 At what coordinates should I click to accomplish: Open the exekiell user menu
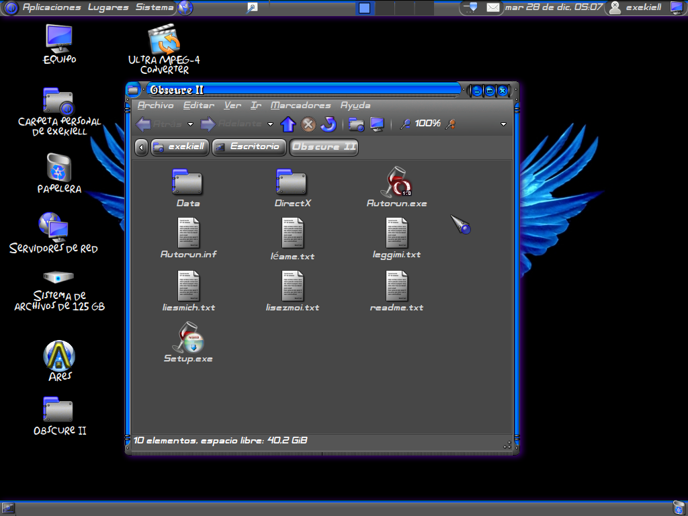636,7
